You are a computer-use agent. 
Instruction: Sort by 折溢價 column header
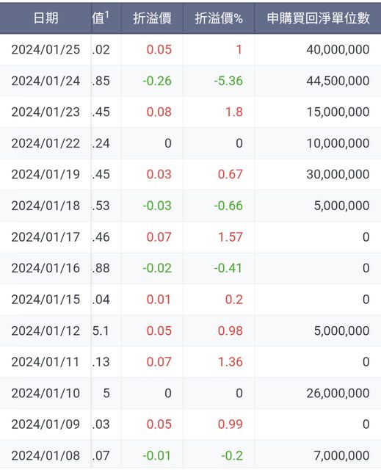tap(152, 18)
